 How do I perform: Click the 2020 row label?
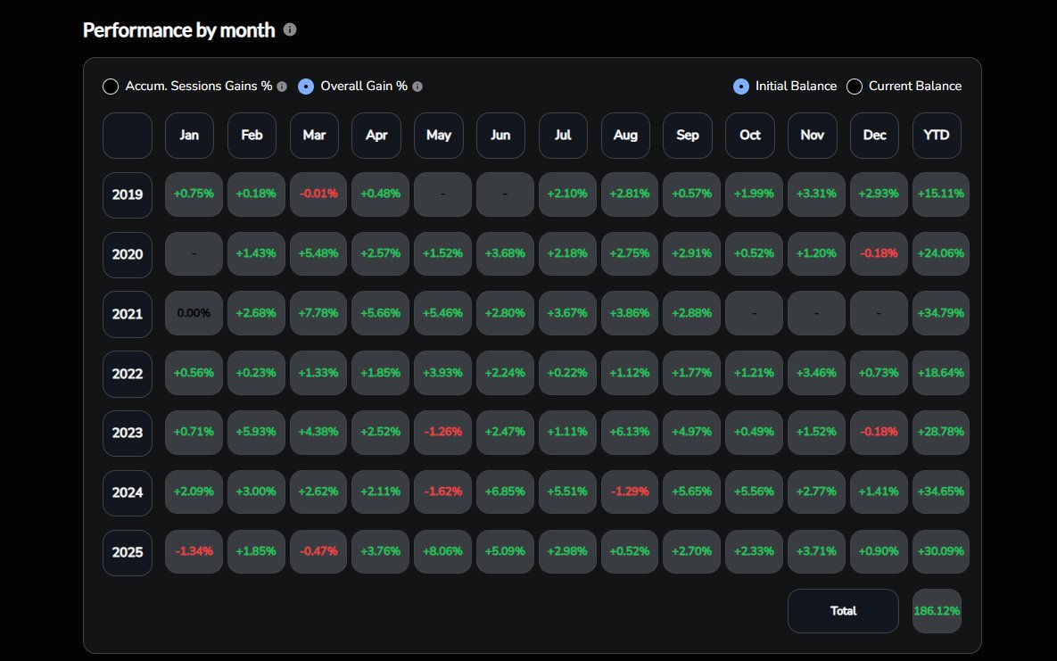128,255
